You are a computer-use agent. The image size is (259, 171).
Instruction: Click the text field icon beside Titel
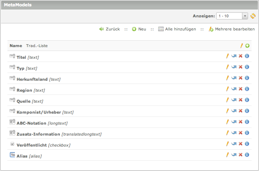[12, 56]
